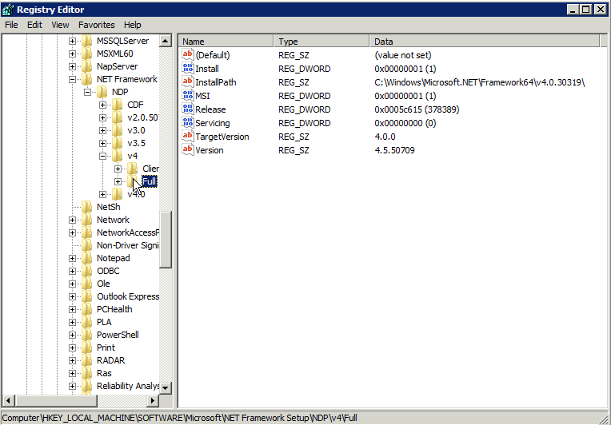Click the NapServer folder icon

tap(87, 66)
